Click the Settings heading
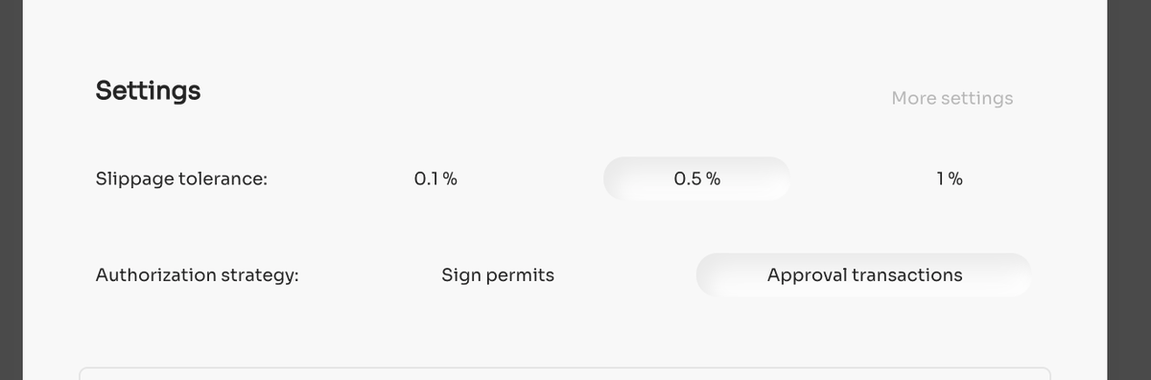This screenshot has width=1151, height=380. tap(149, 91)
